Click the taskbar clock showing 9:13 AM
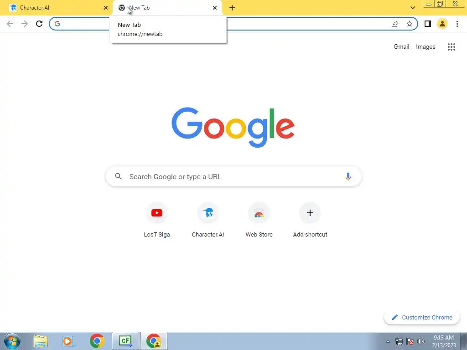The width and height of the screenshot is (467, 350). [x=444, y=341]
